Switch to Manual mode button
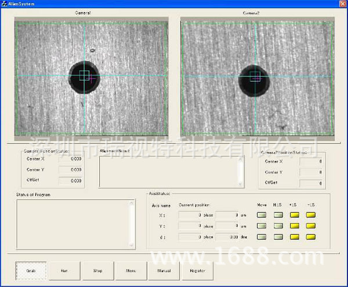The width and height of the screenshot is (348, 287). (164, 270)
